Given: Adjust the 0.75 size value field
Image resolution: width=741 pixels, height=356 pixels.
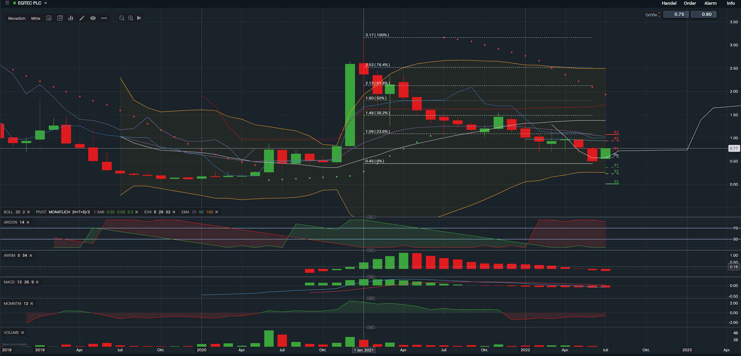Looking at the screenshot, I should tap(676, 14).
